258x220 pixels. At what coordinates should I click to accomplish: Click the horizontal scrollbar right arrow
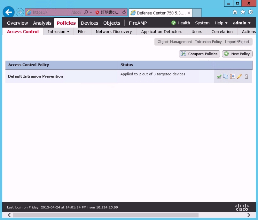tap(251, 215)
